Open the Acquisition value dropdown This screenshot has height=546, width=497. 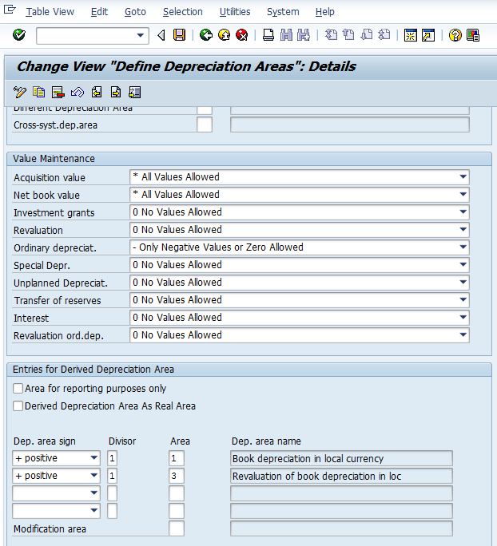tap(463, 177)
